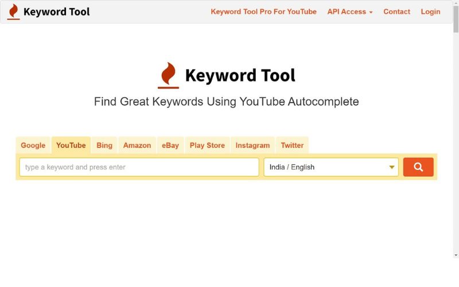The height and width of the screenshot is (287, 459).
Task: Click the Login link
Action: [x=430, y=11]
